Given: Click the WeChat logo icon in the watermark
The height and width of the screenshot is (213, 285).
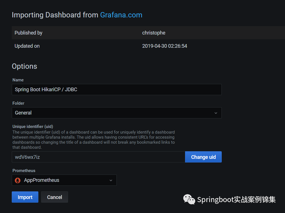Looking at the screenshot, I should [x=189, y=200].
